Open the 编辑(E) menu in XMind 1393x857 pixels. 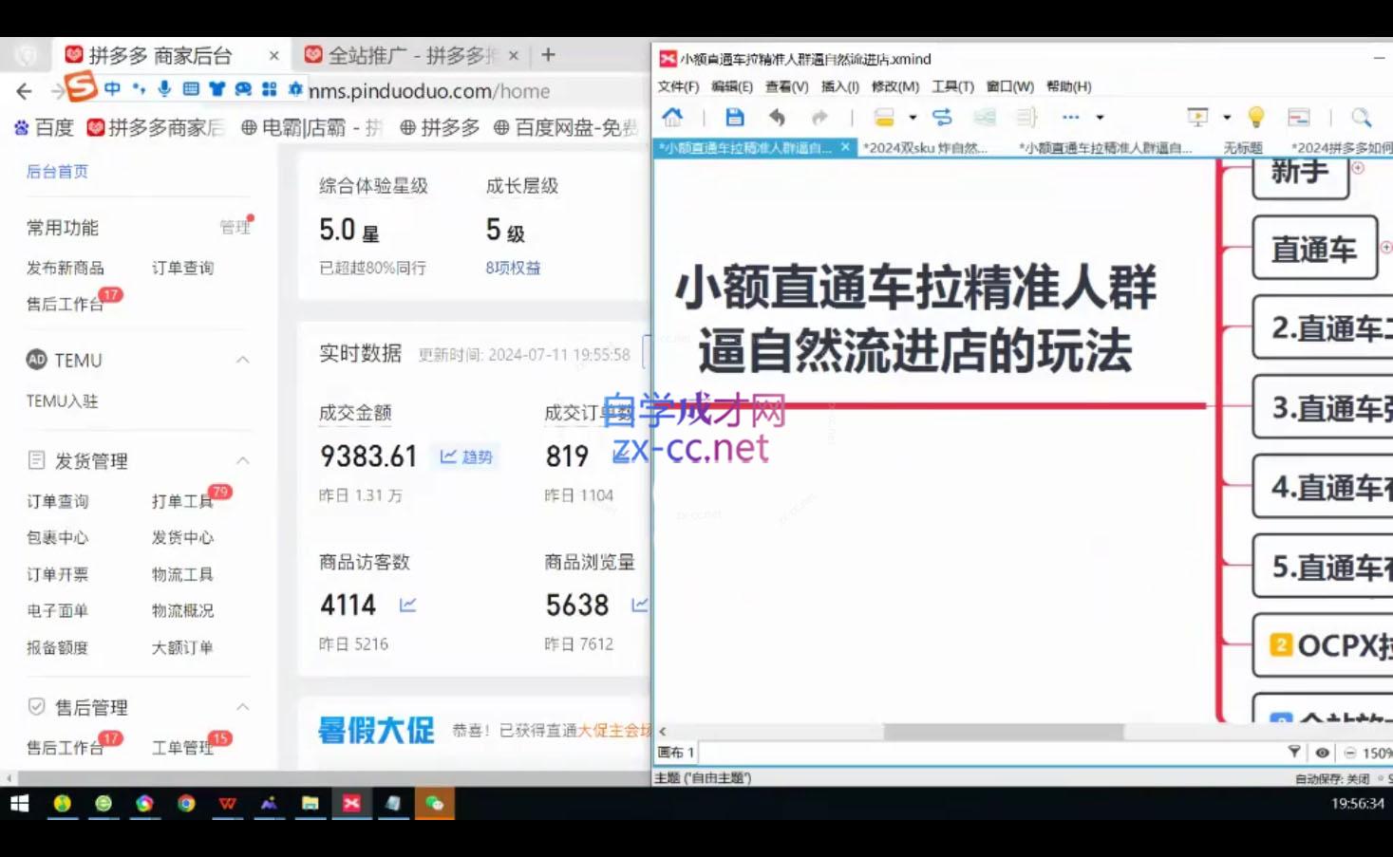732,86
